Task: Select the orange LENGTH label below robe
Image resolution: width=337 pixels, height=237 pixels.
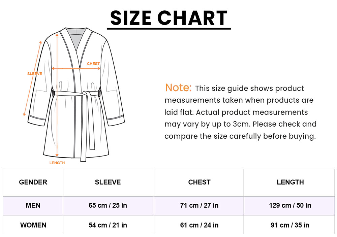Action: (57, 163)
